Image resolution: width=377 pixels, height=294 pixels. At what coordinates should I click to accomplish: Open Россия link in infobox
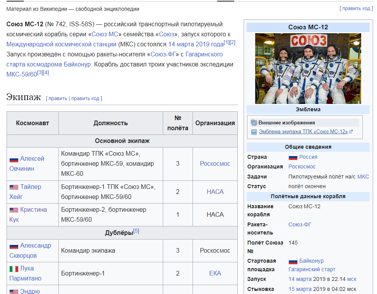coord(308,157)
